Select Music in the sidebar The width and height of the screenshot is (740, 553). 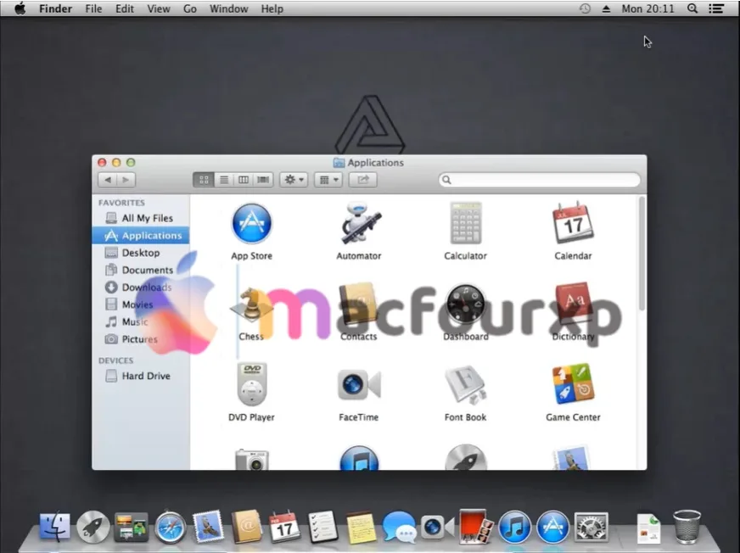tap(141, 321)
